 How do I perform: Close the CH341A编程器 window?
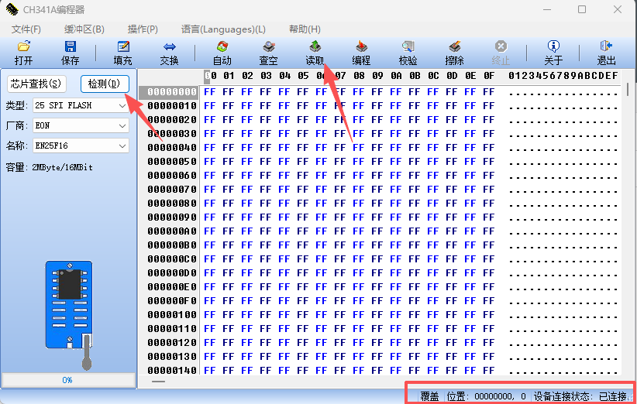coord(618,9)
